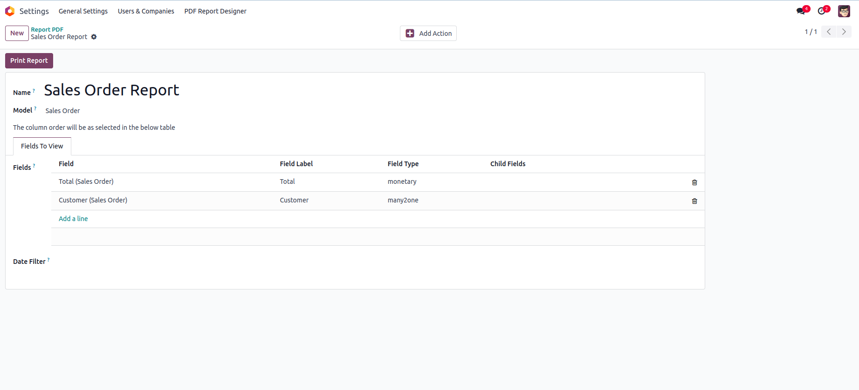Screen dimensions: 859x390
Task: Click the Print Report button
Action: pyautogui.click(x=29, y=61)
